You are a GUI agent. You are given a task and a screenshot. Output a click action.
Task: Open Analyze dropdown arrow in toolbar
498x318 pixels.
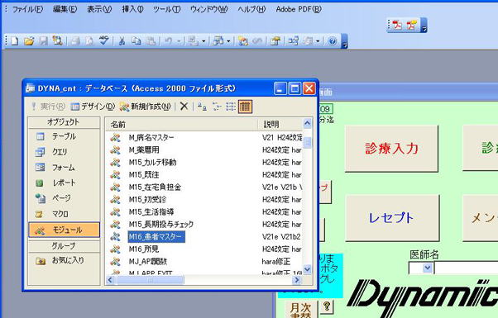[228, 41]
